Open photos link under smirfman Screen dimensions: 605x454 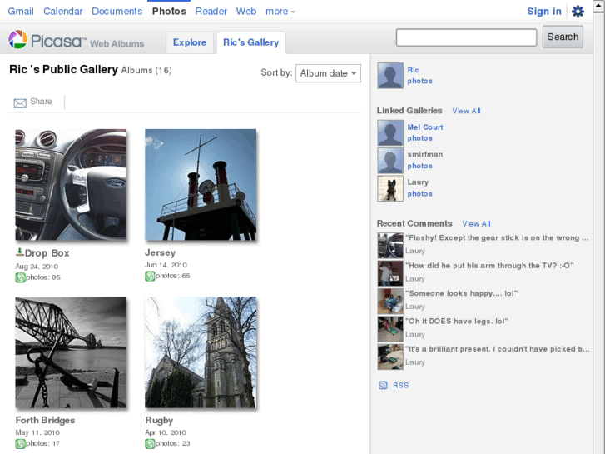click(x=419, y=166)
